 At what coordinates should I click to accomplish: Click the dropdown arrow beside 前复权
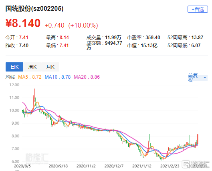pyautogui.click(x=205, y=78)
